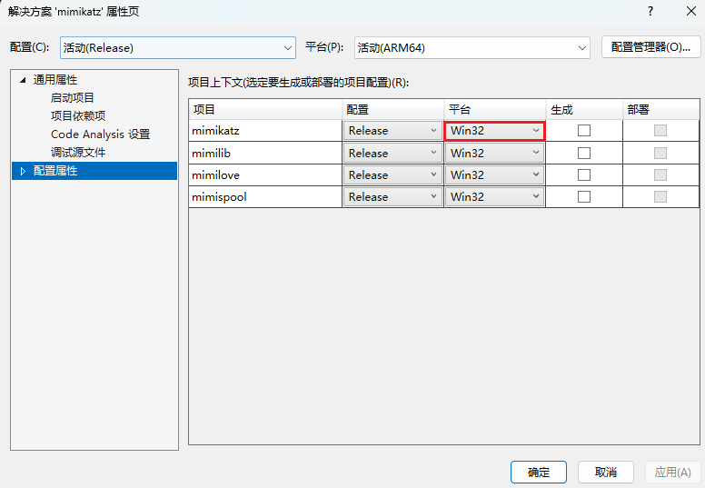705x488 pixels.
Task: Enable 生成 checkbox for mimilove
Action: click(x=584, y=174)
